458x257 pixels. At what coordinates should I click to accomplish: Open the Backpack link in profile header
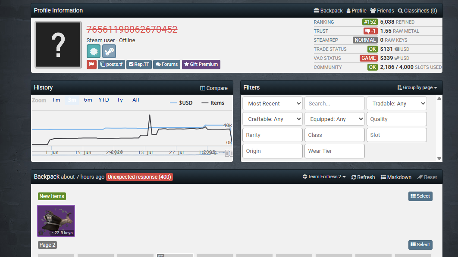pos(328,10)
